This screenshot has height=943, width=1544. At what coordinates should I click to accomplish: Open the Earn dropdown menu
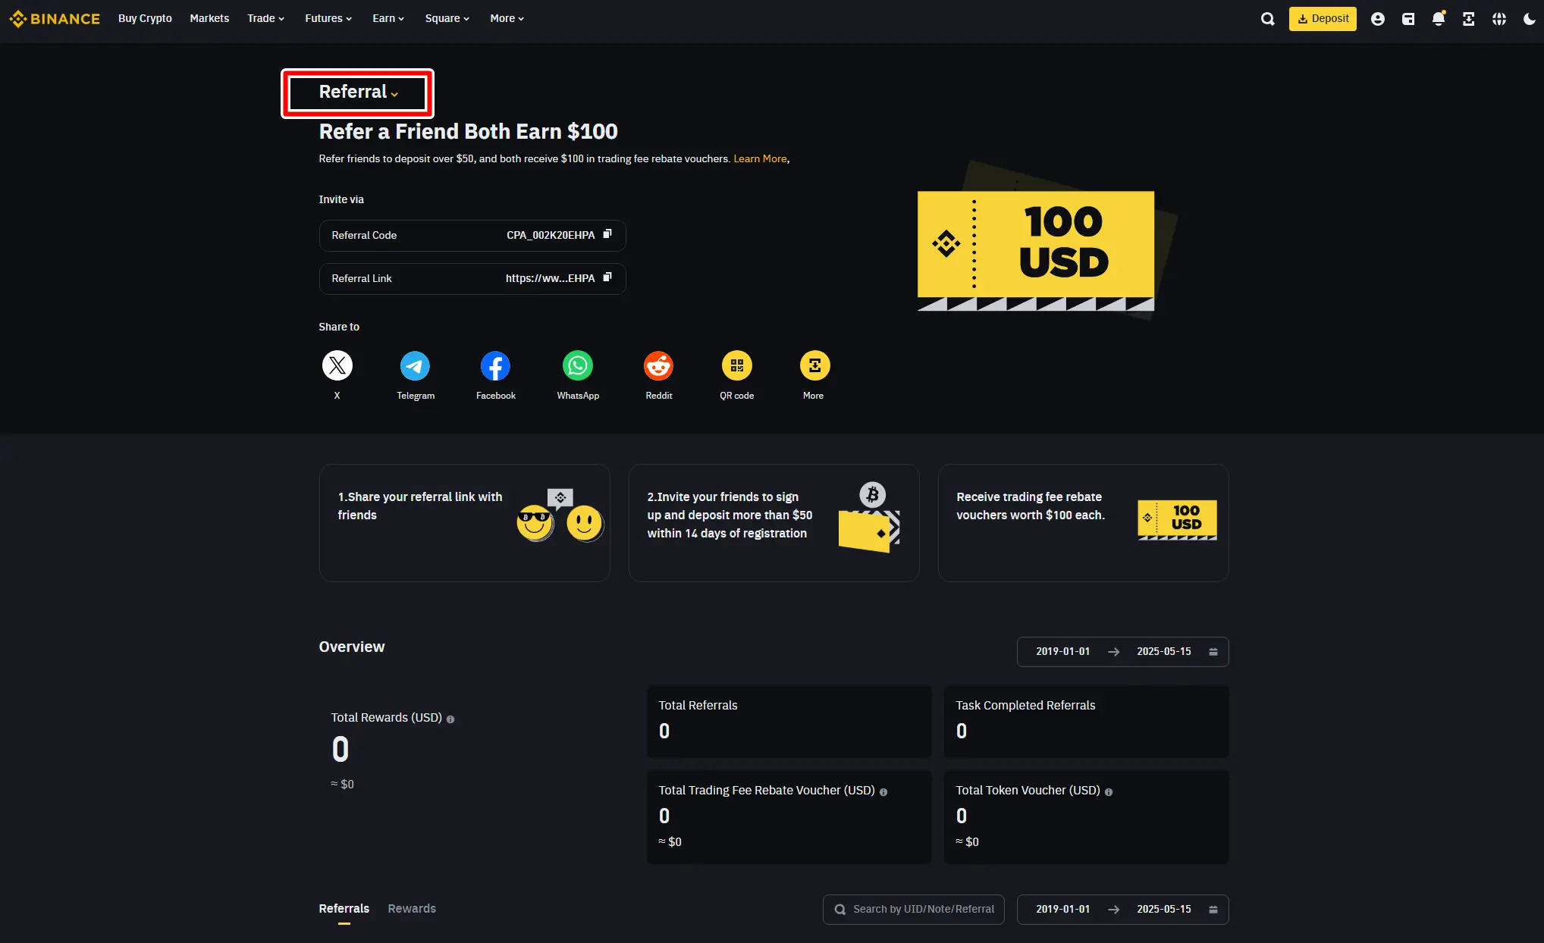click(388, 18)
